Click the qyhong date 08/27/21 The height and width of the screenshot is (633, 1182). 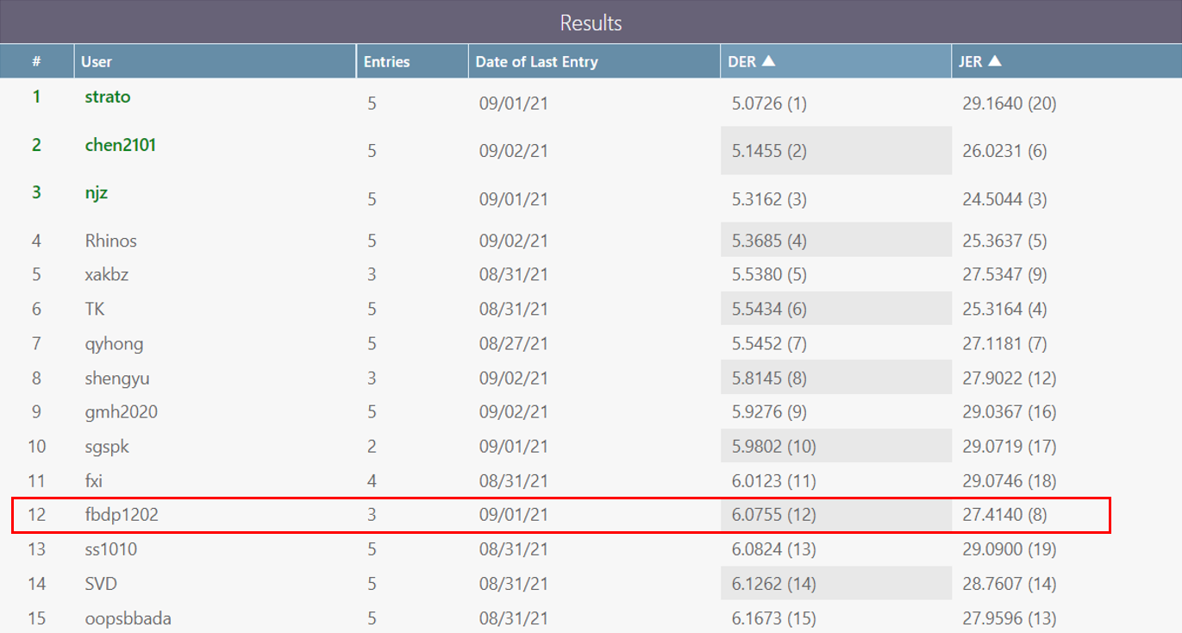coord(513,344)
